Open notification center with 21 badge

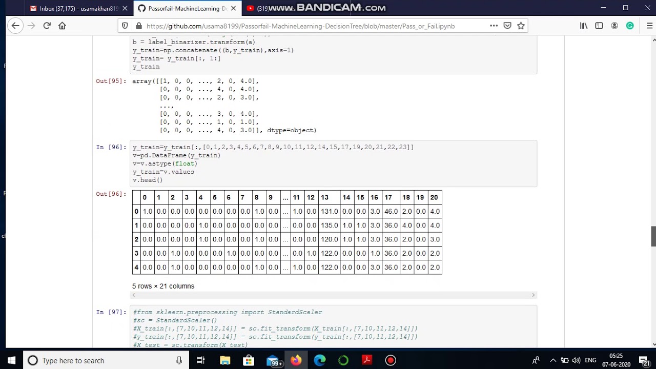[644, 360]
